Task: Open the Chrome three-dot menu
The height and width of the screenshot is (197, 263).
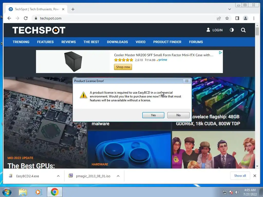Action: click(254, 18)
